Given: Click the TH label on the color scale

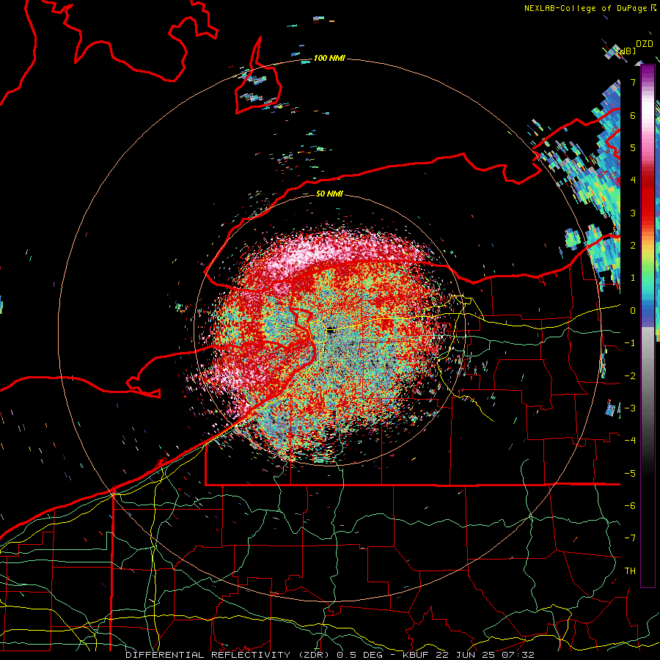Looking at the screenshot, I should pyautogui.click(x=630, y=571).
